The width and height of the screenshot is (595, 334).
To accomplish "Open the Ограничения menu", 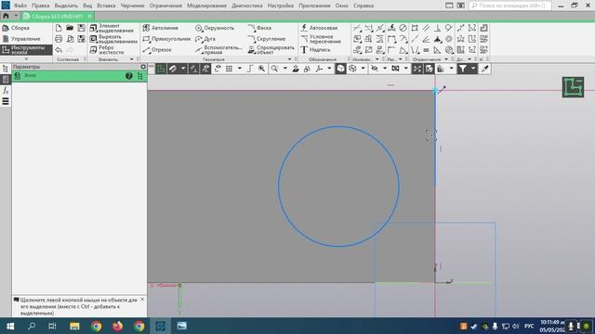I will point(165,6).
